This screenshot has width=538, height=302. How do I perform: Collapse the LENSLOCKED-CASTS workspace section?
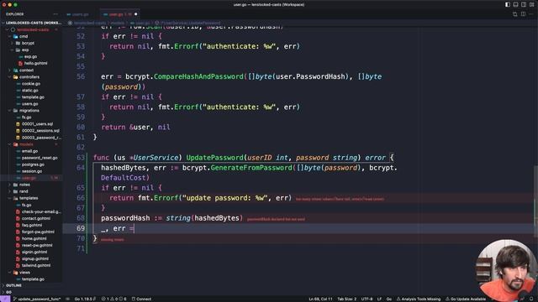click(31, 23)
